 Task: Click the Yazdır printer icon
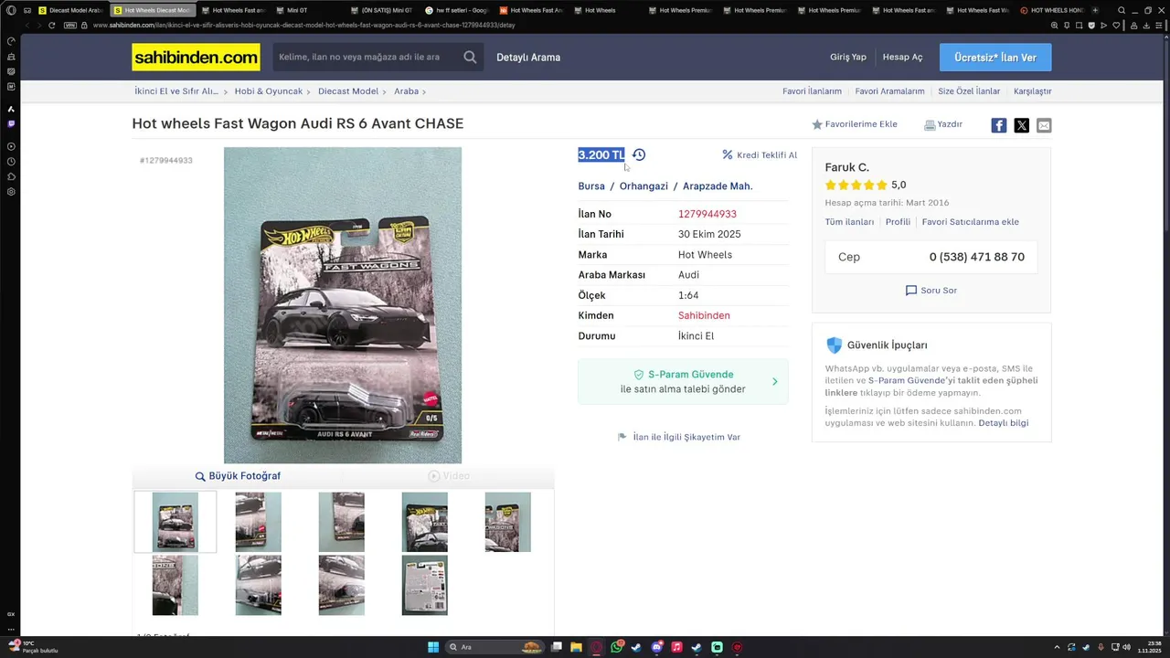(x=930, y=124)
